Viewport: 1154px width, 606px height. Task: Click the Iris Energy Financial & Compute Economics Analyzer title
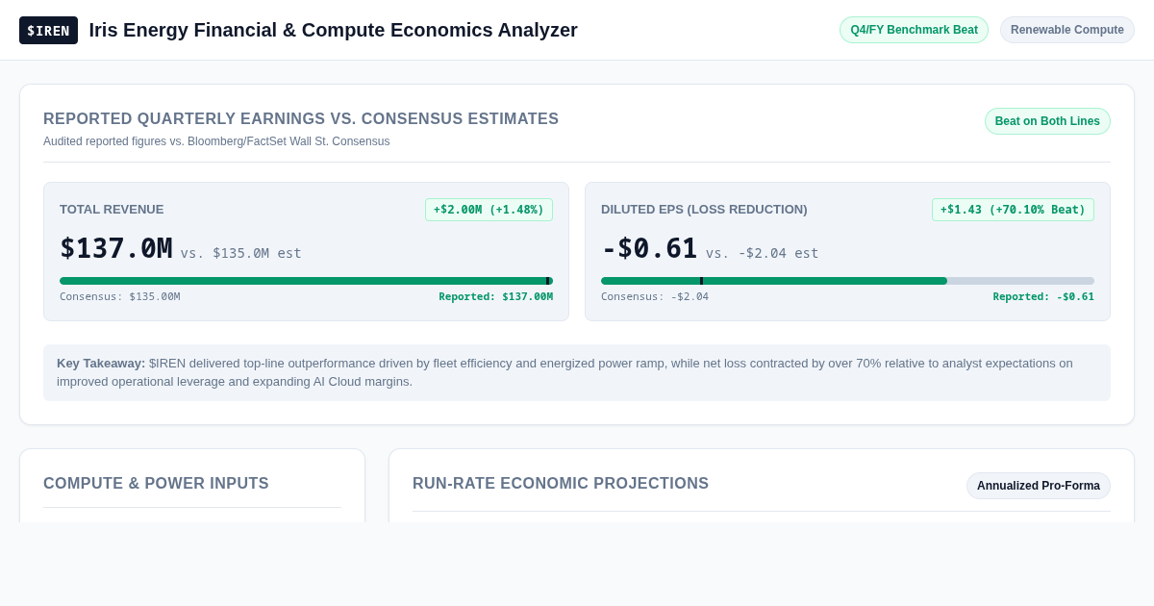tap(334, 30)
